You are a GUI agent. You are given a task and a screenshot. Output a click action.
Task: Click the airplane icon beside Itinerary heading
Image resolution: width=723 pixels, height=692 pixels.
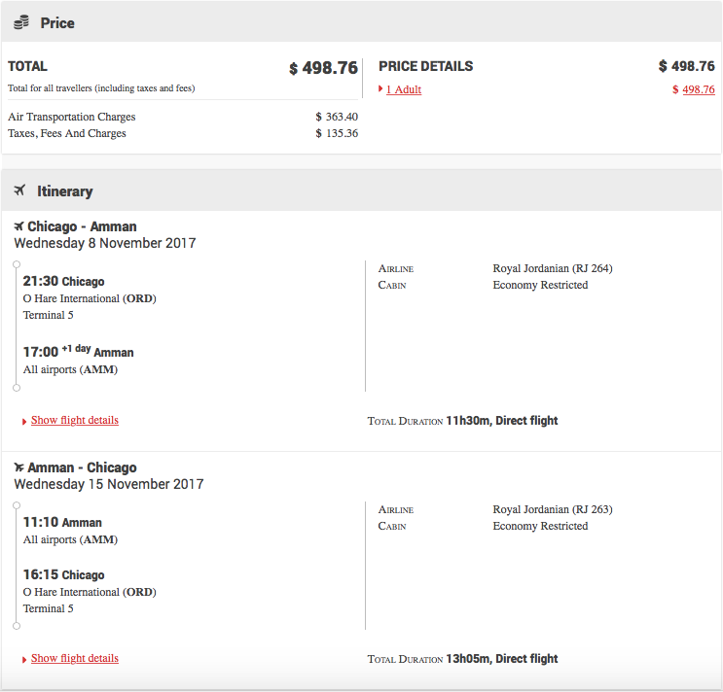pyautogui.click(x=19, y=190)
